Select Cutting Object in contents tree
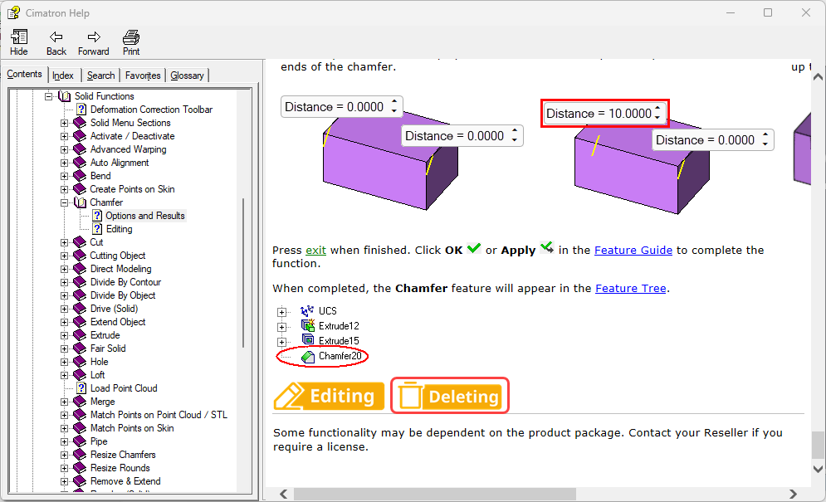This screenshot has height=502, width=826. tap(118, 256)
